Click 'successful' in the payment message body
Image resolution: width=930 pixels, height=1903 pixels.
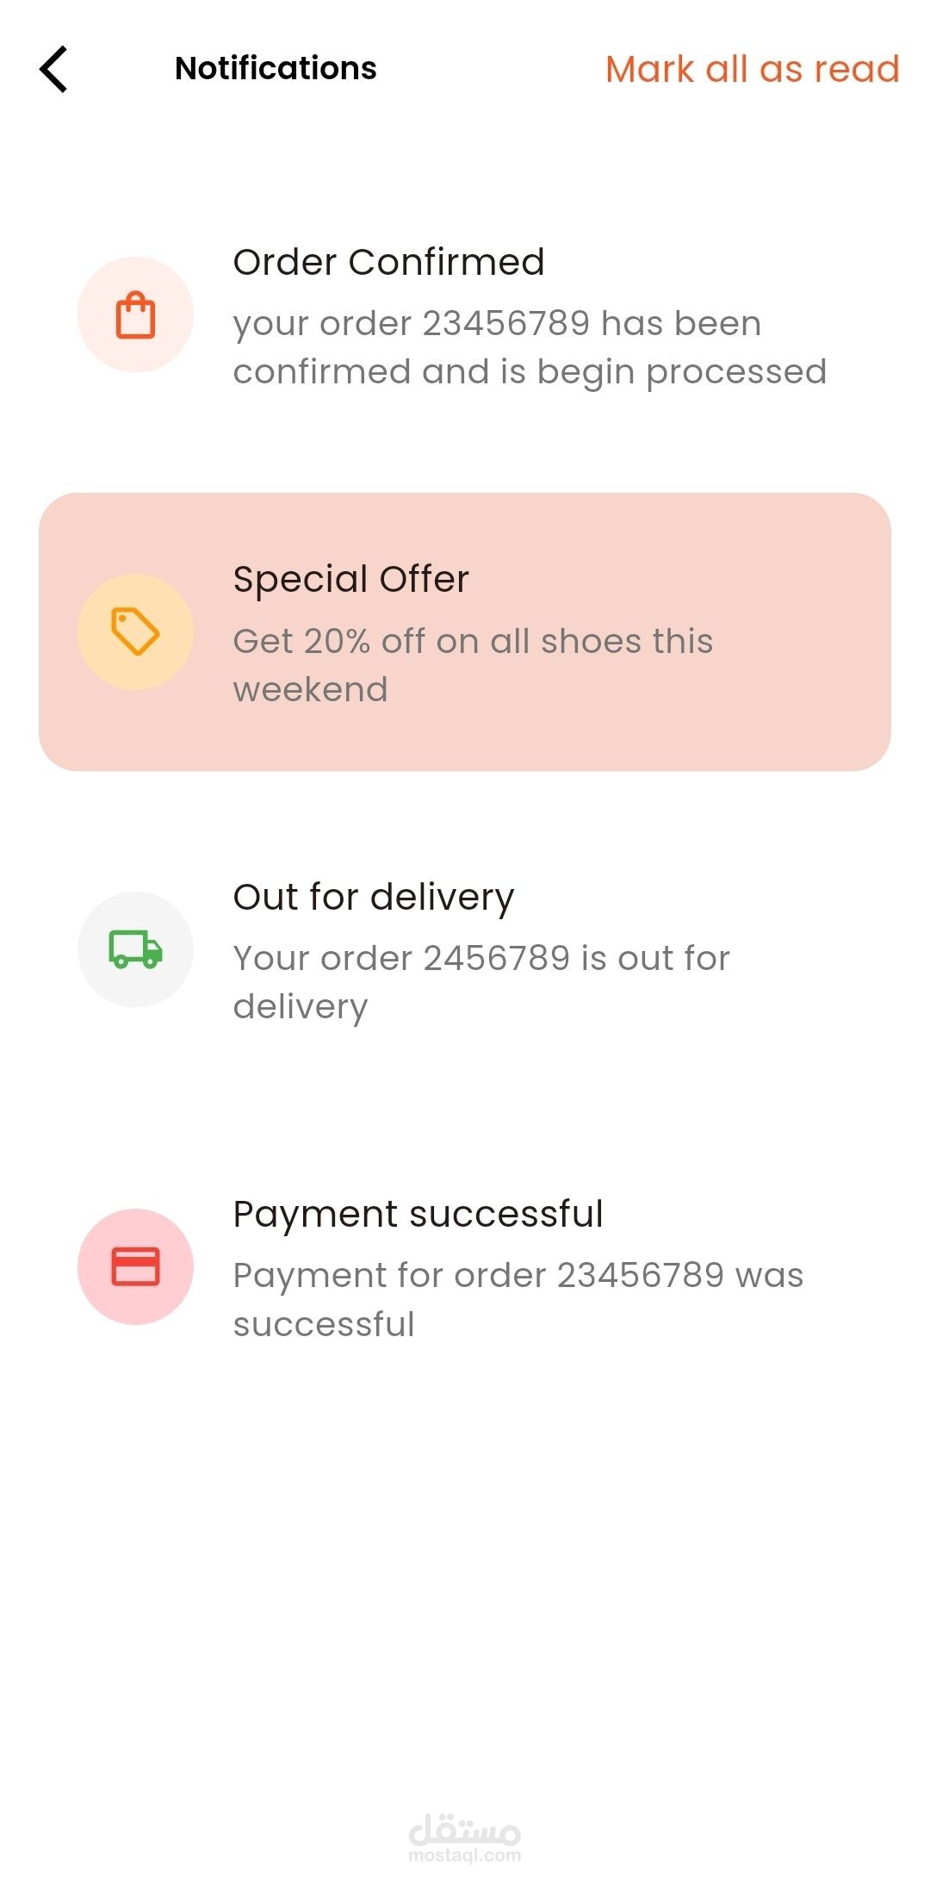[324, 1324]
